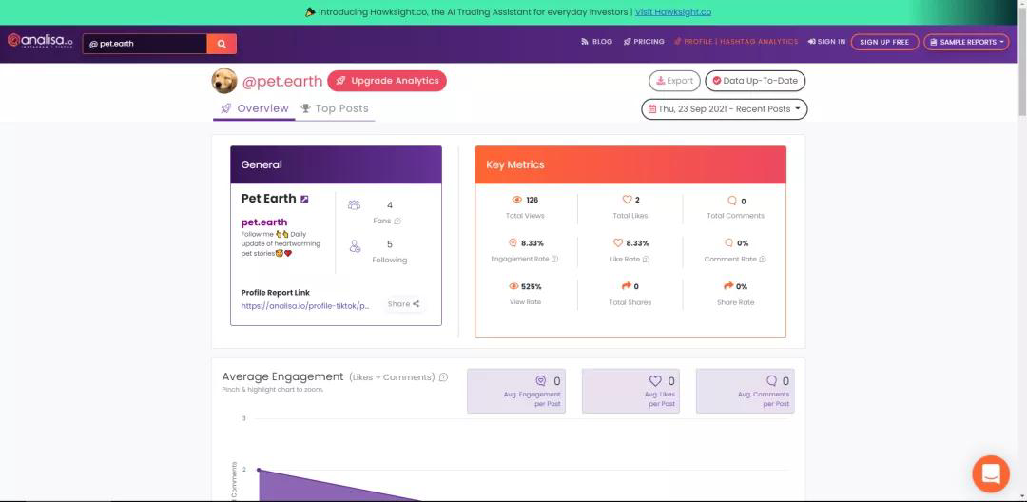The width and height of the screenshot is (1027, 502).
Task: Click the Avg. Likes per Post card
Action: pos(630,391)
